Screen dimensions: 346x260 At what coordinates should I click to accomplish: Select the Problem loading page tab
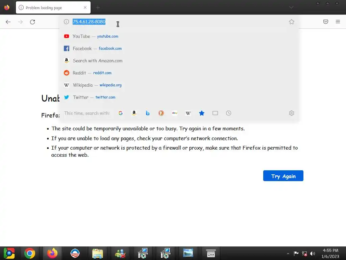point(53,7)
